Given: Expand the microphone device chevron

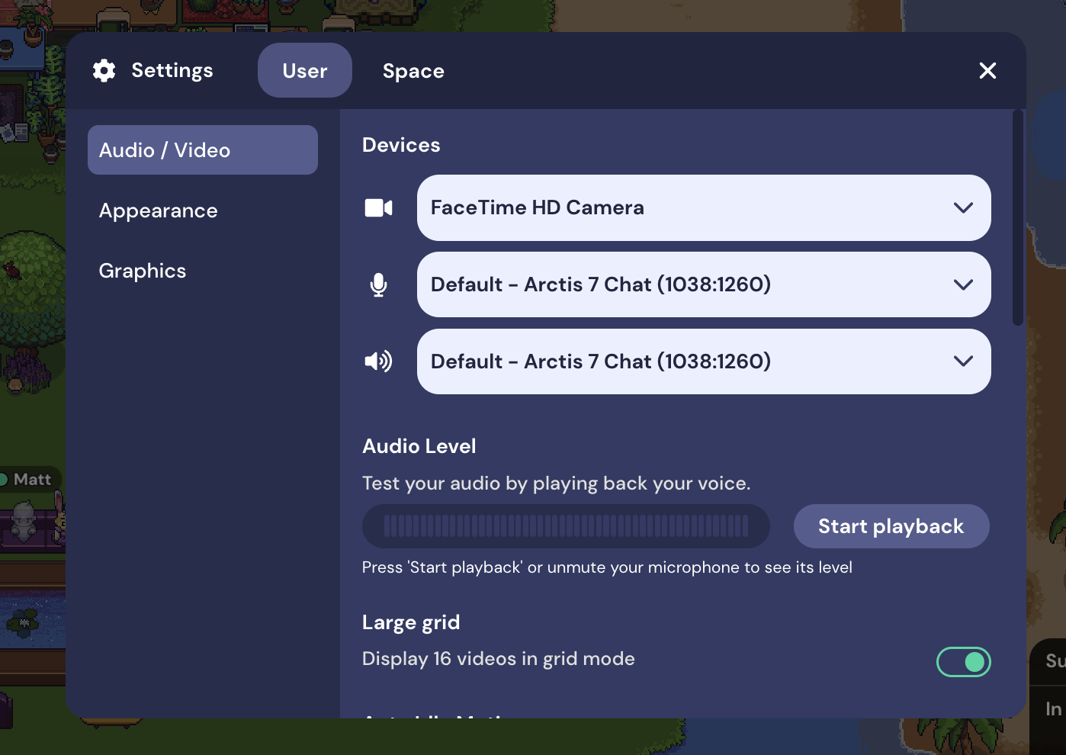Looking at the screenshot, I should click(963, 284).
